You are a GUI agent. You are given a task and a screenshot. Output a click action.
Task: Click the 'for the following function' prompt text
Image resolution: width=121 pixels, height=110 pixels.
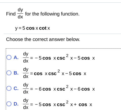coord(52,14)
